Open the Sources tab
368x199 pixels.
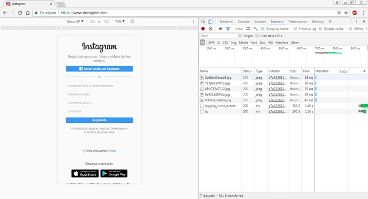tap(260, 22)
